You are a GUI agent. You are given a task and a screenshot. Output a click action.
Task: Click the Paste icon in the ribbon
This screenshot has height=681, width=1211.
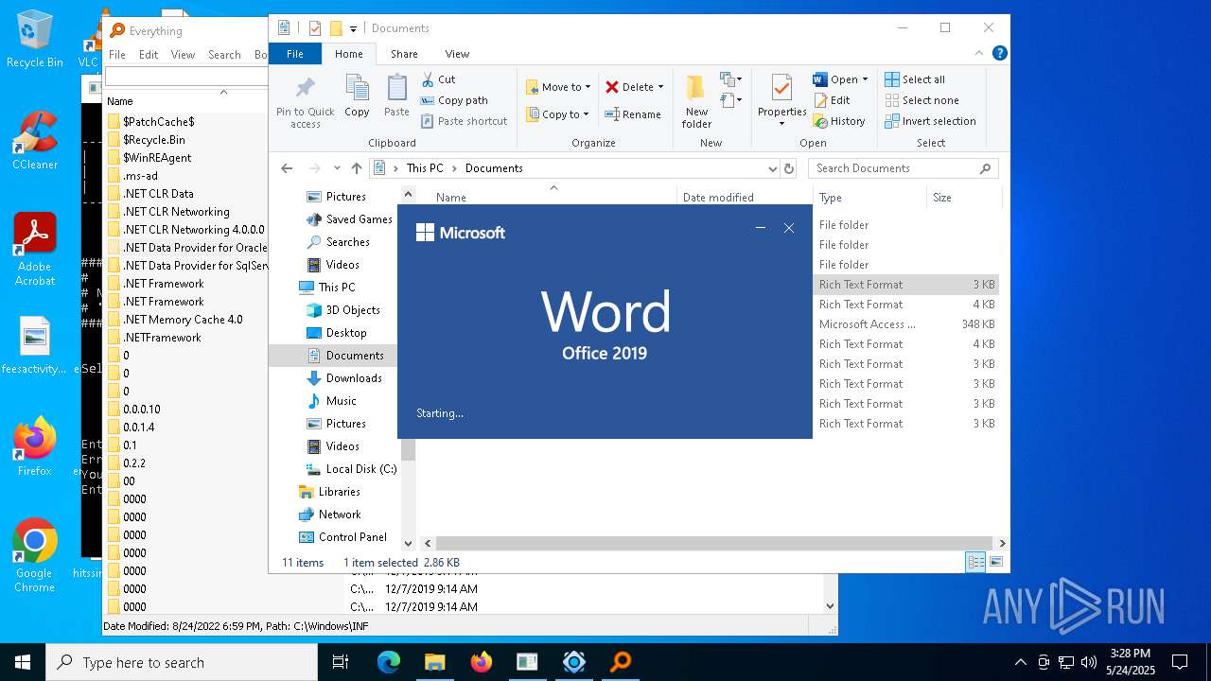coord(396,96)
